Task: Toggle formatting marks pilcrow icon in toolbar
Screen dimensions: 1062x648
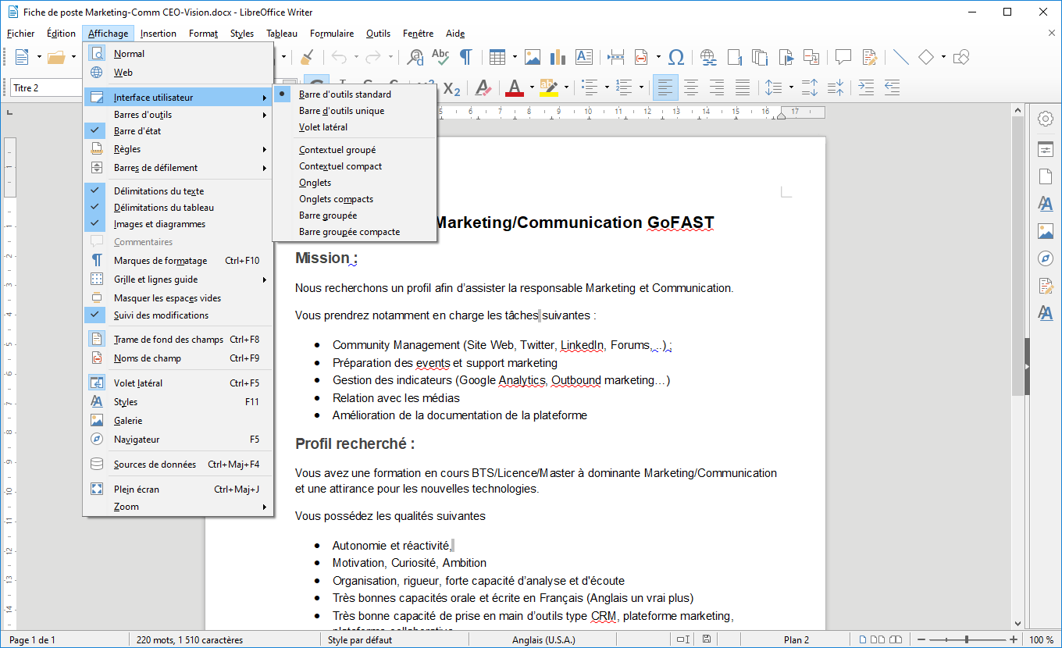Action: pos(465,57)
